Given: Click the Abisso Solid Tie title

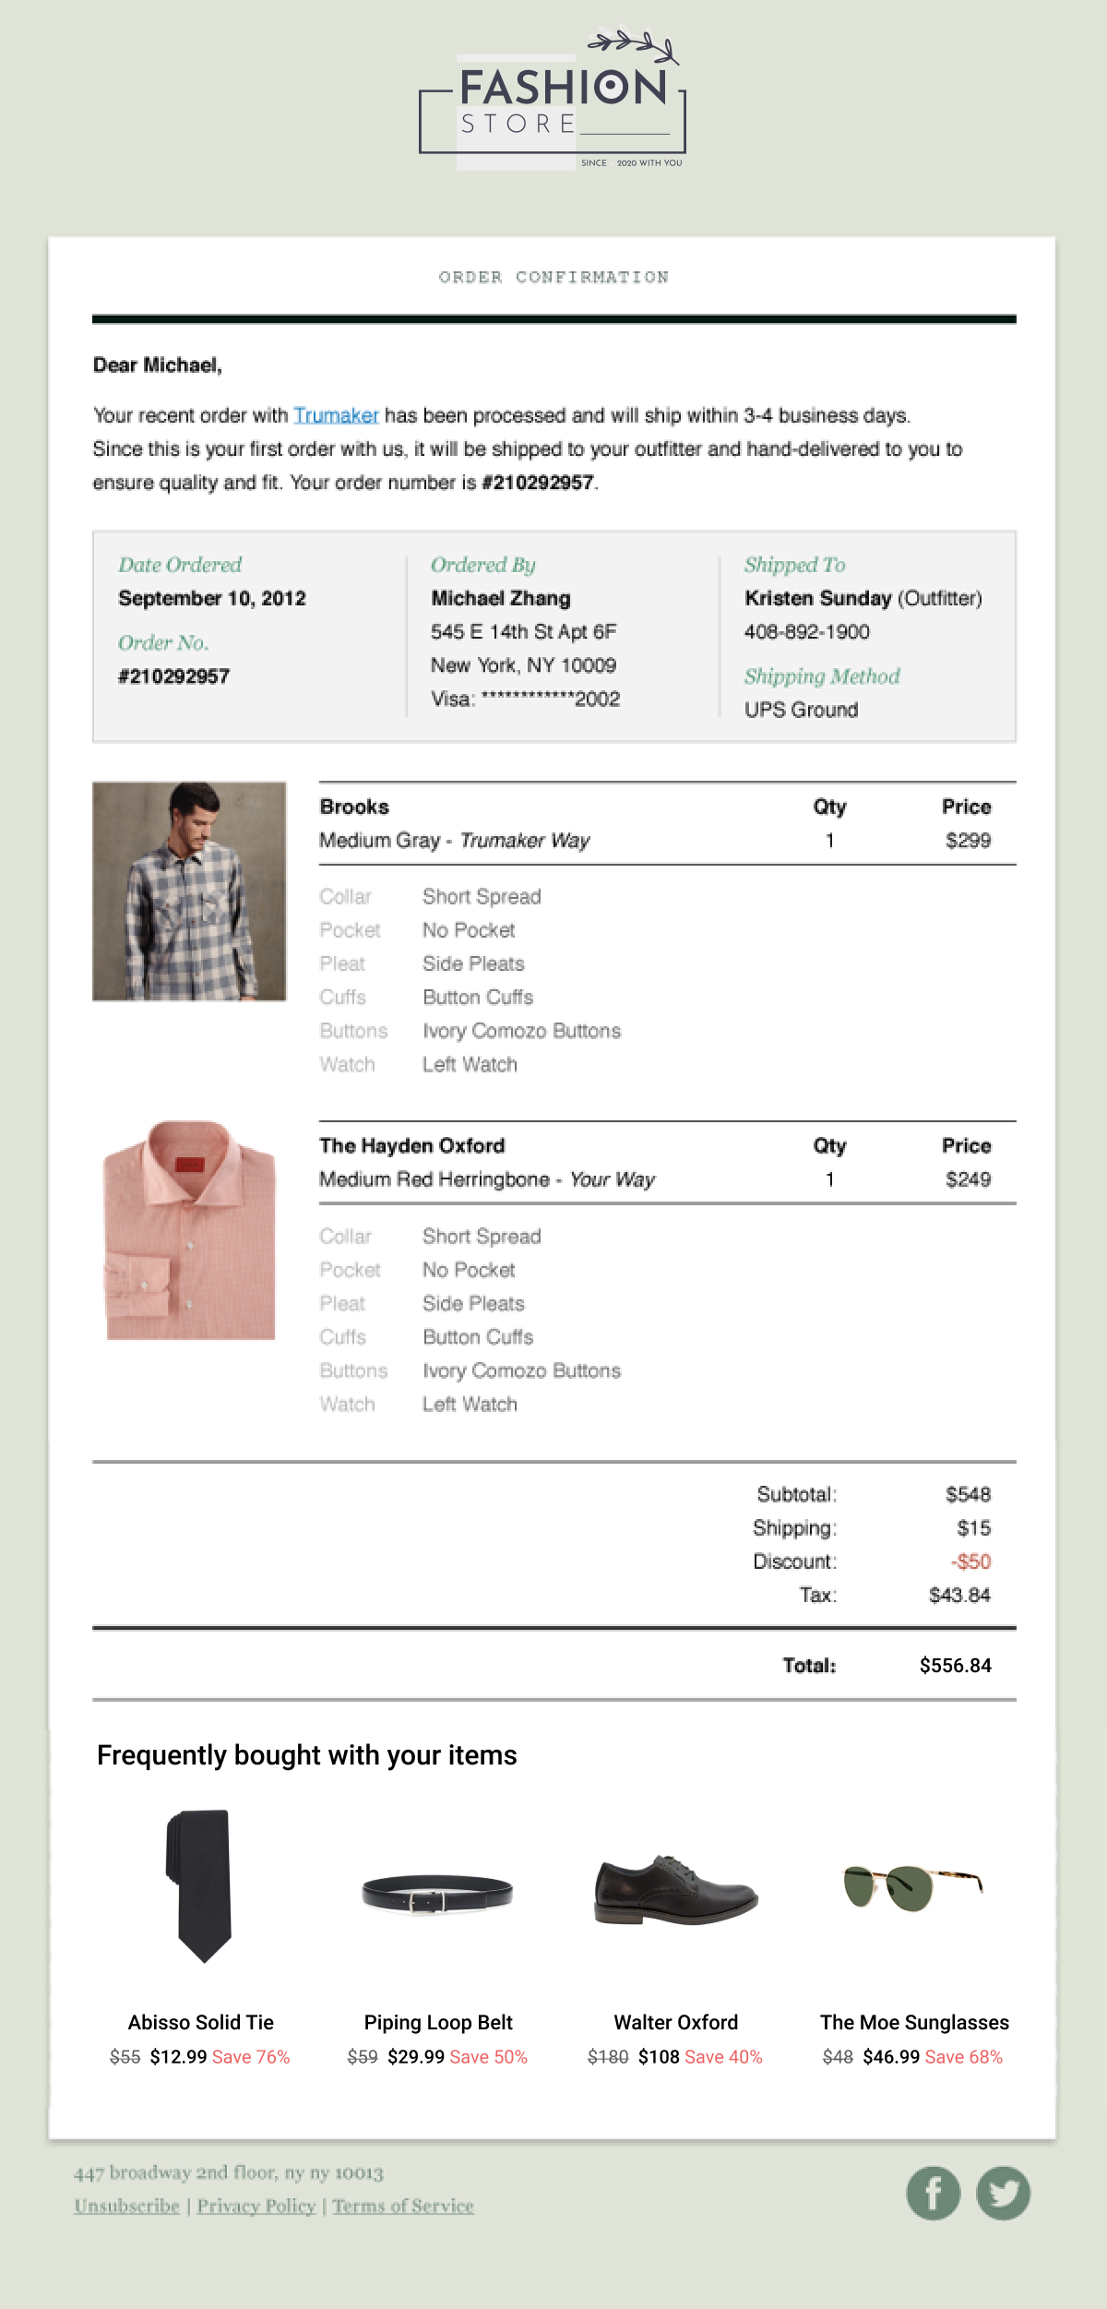Looking at the screenshot, I should [x=201, y=2022].
